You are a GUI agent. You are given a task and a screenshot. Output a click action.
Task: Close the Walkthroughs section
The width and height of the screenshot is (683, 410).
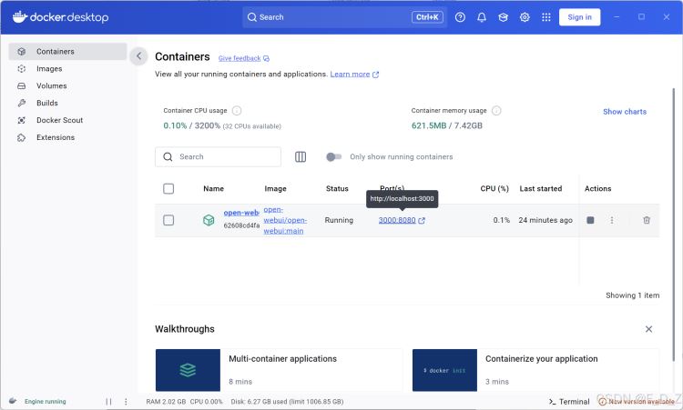(x=648, y=329)
